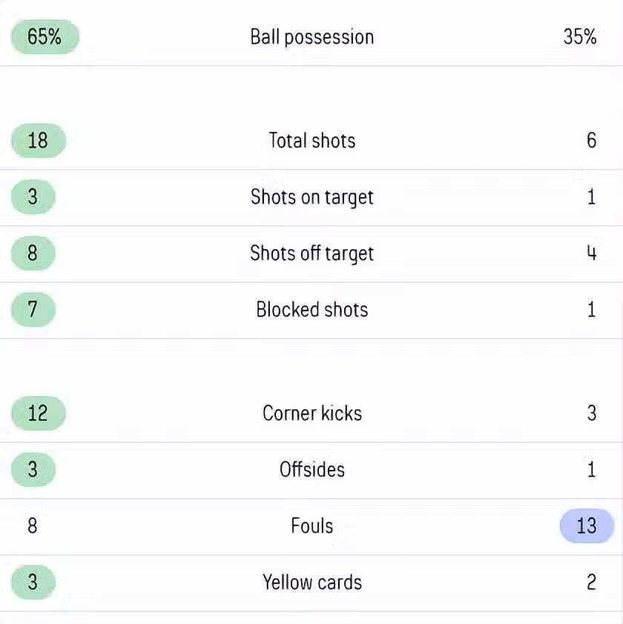Select the green 3 badge in Offsides row
This screenshot has height=624, width=623.
click(33, 470)
